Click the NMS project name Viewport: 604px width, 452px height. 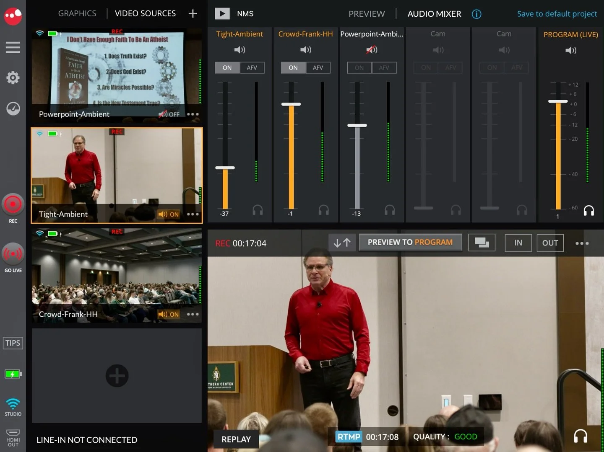click(245, 14)
